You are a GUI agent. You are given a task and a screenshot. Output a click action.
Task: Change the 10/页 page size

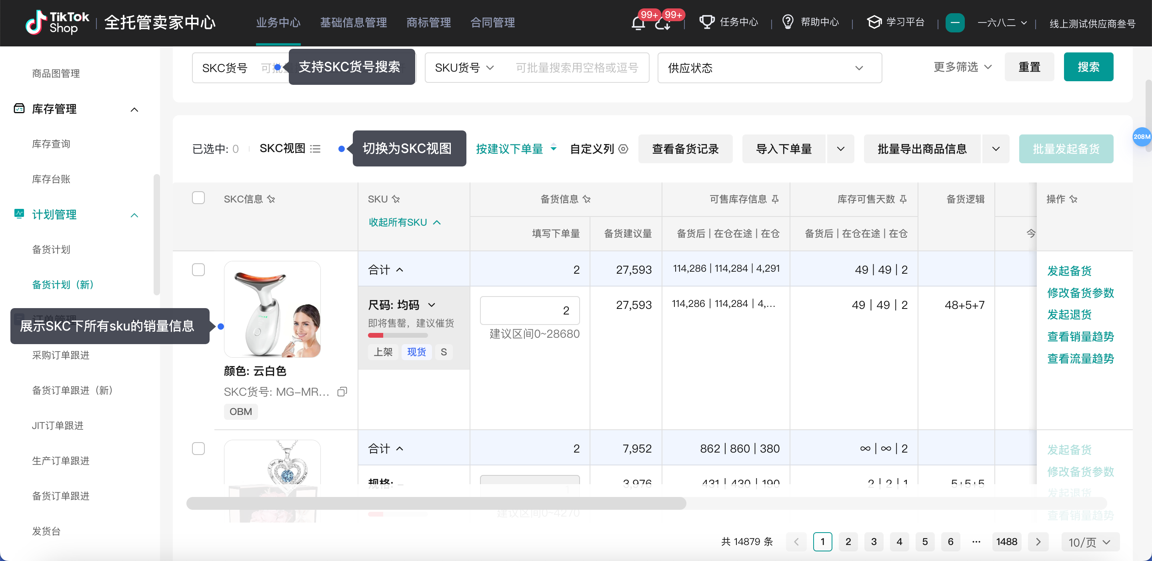[x=1090, y=542]
